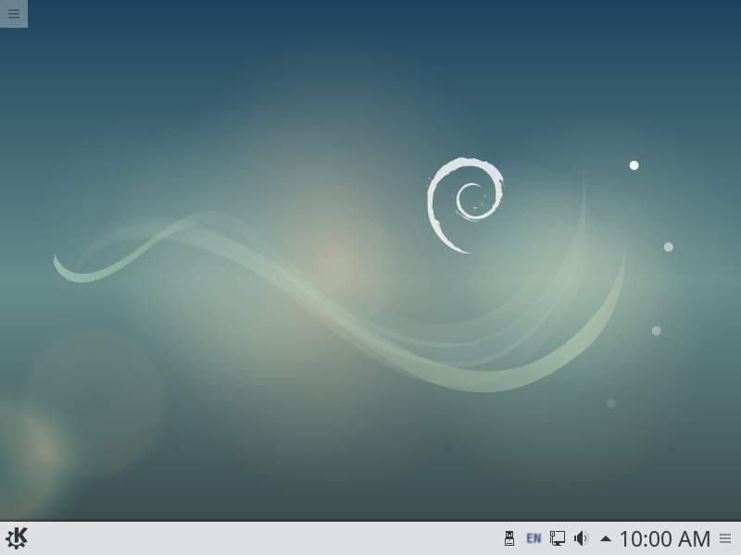Click empty task manager area of panel

pyautogui.click(x=259, y=538)
